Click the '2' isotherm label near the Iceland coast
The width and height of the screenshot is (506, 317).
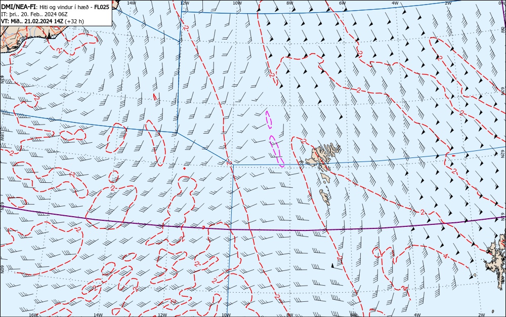click(59, 50)
